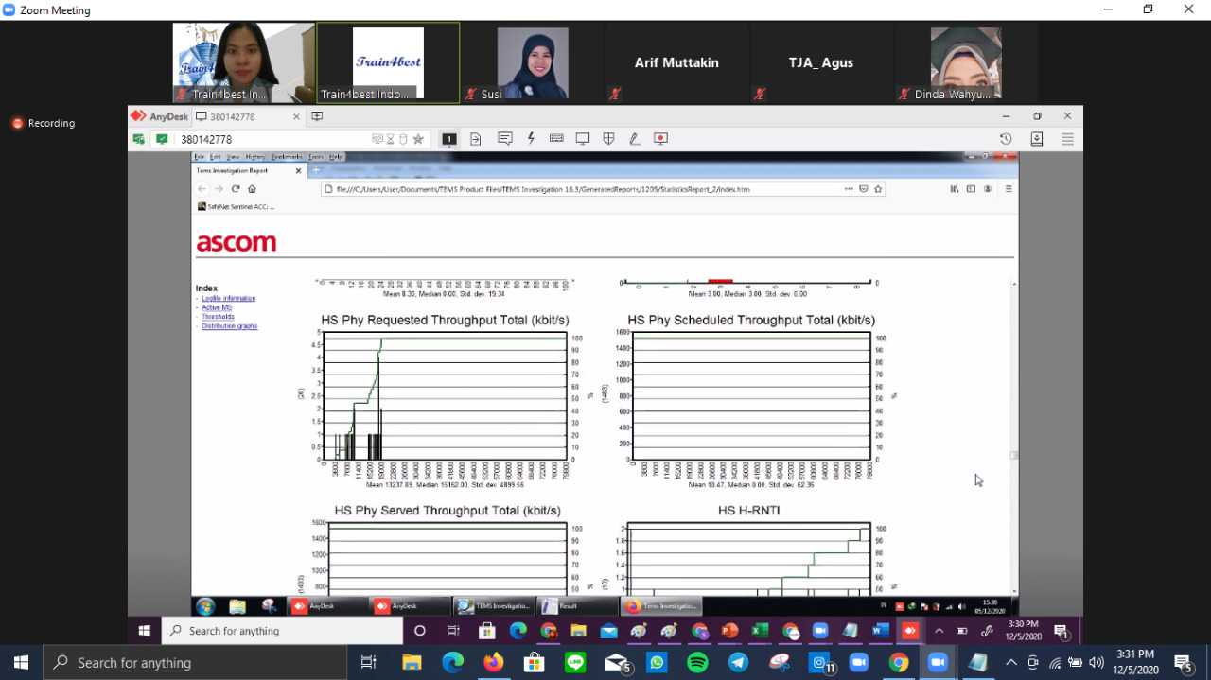Open the Logfile information link

pos(228,299)
